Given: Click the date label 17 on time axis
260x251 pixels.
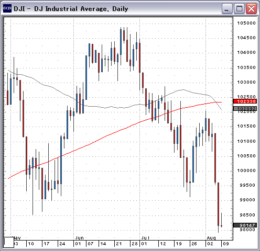Looking at the screenshot, I should tap(47, 244).
